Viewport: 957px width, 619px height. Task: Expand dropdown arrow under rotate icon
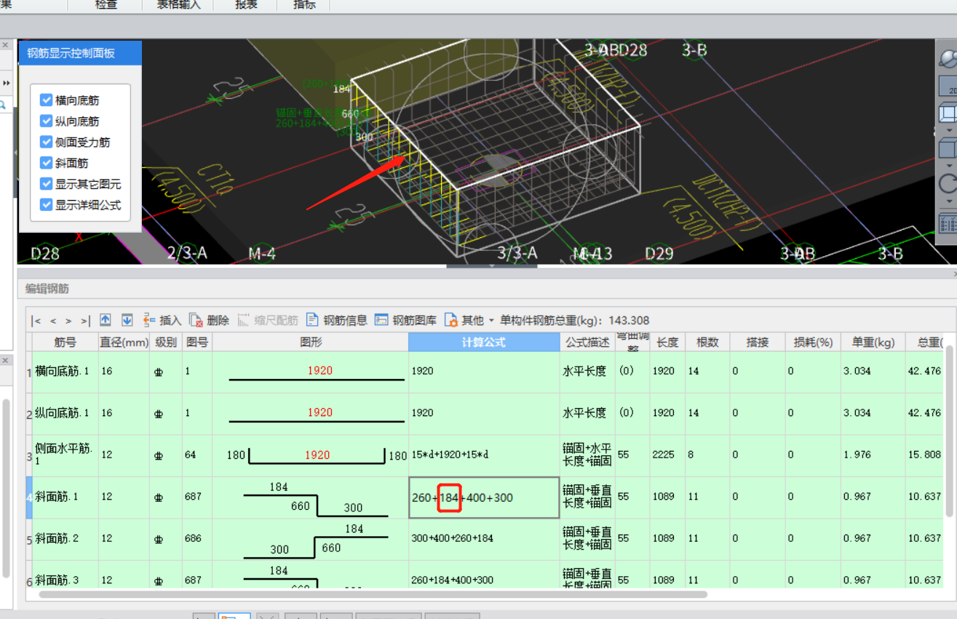click(x=948, y=201)
